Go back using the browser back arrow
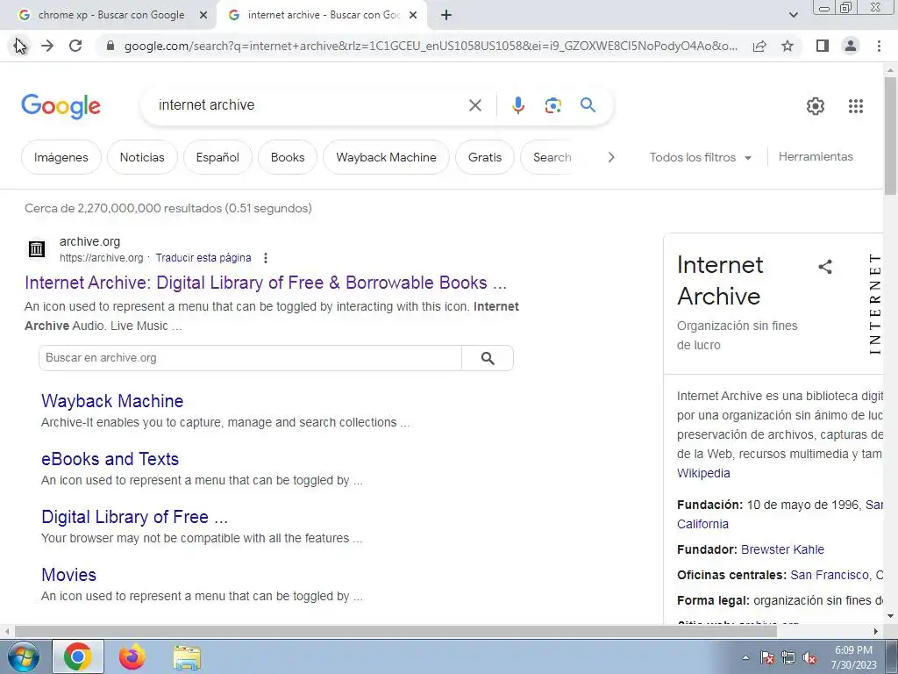 click(20, 46)
